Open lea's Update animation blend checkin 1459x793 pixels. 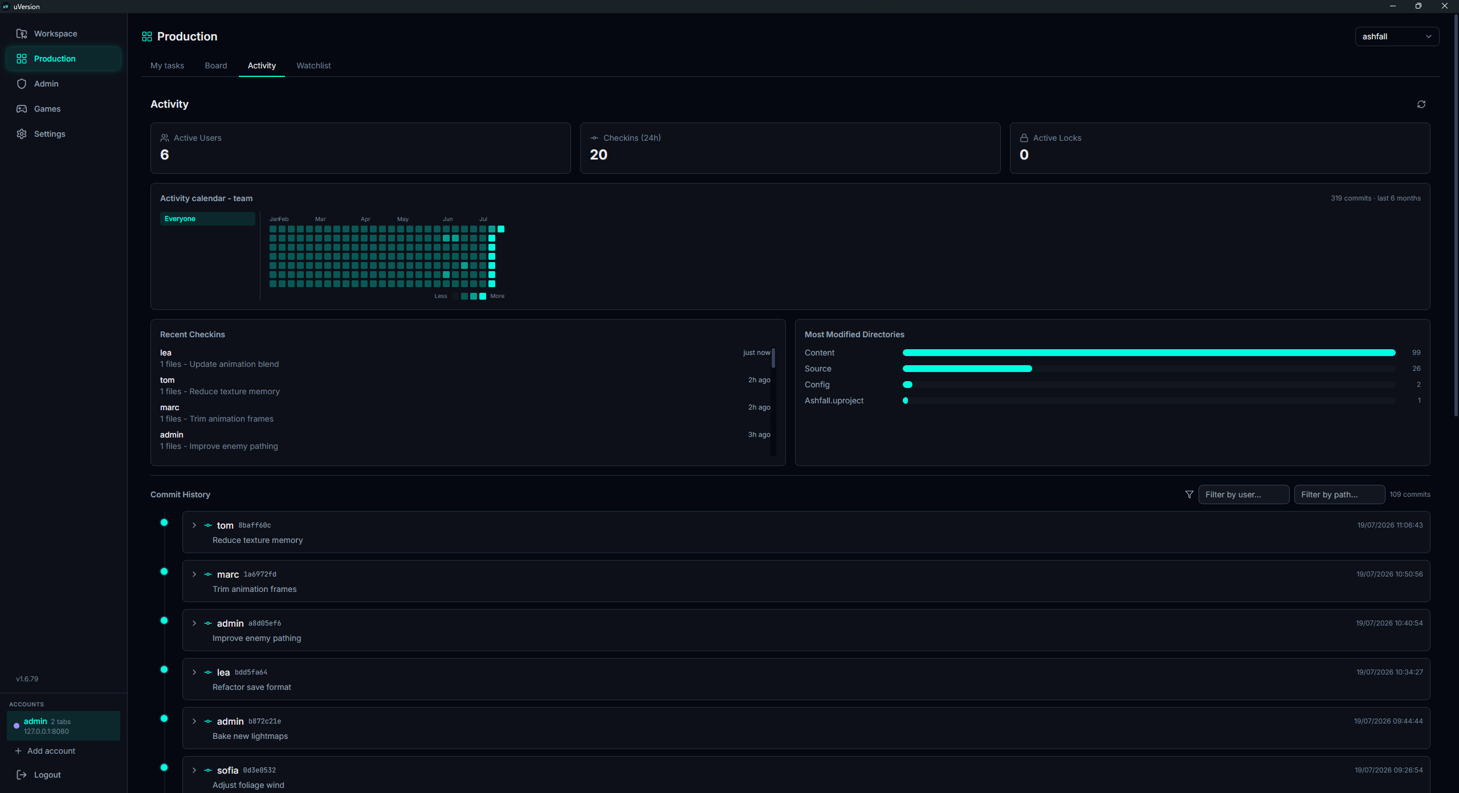click(465, 358)
